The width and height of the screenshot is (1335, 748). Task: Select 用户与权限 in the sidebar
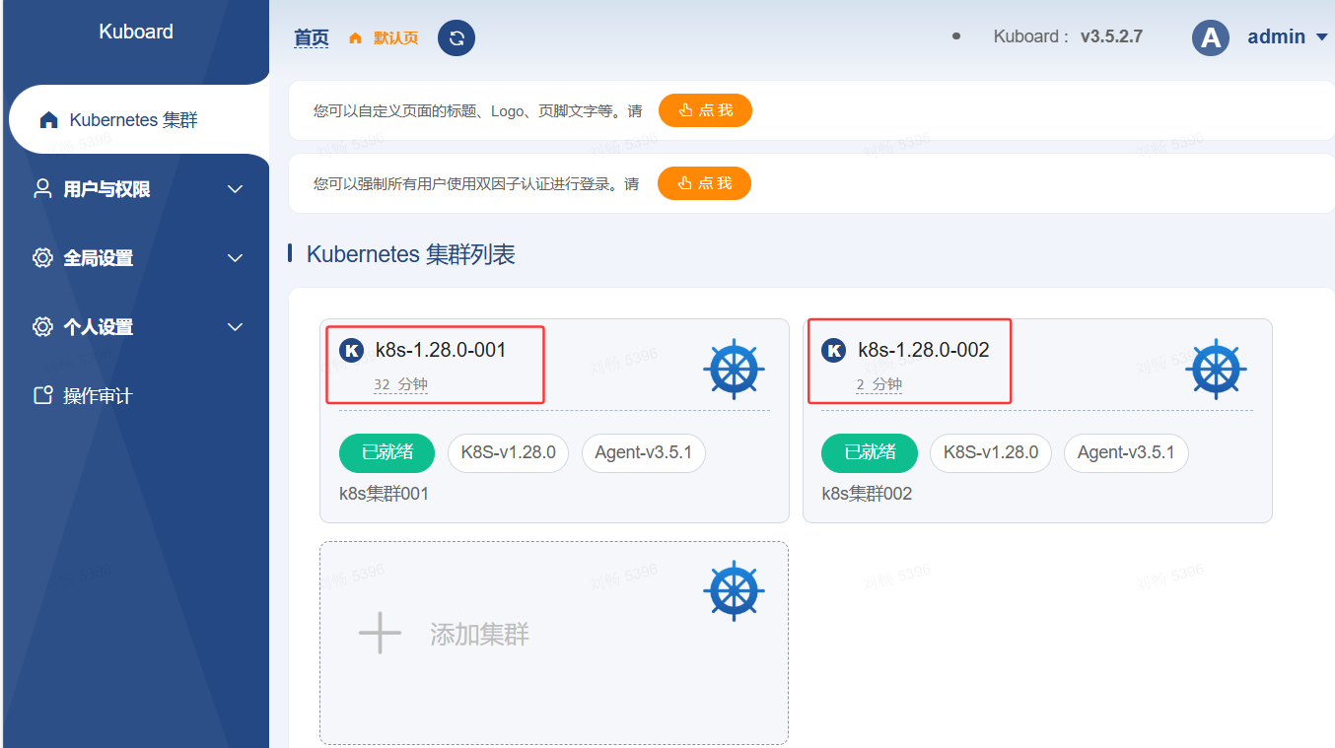[x=136, y=189]
